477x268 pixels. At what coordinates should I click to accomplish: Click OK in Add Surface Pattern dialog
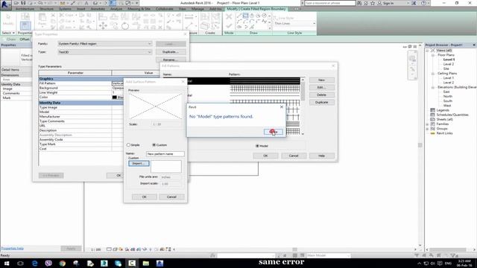tap(144, 197)
